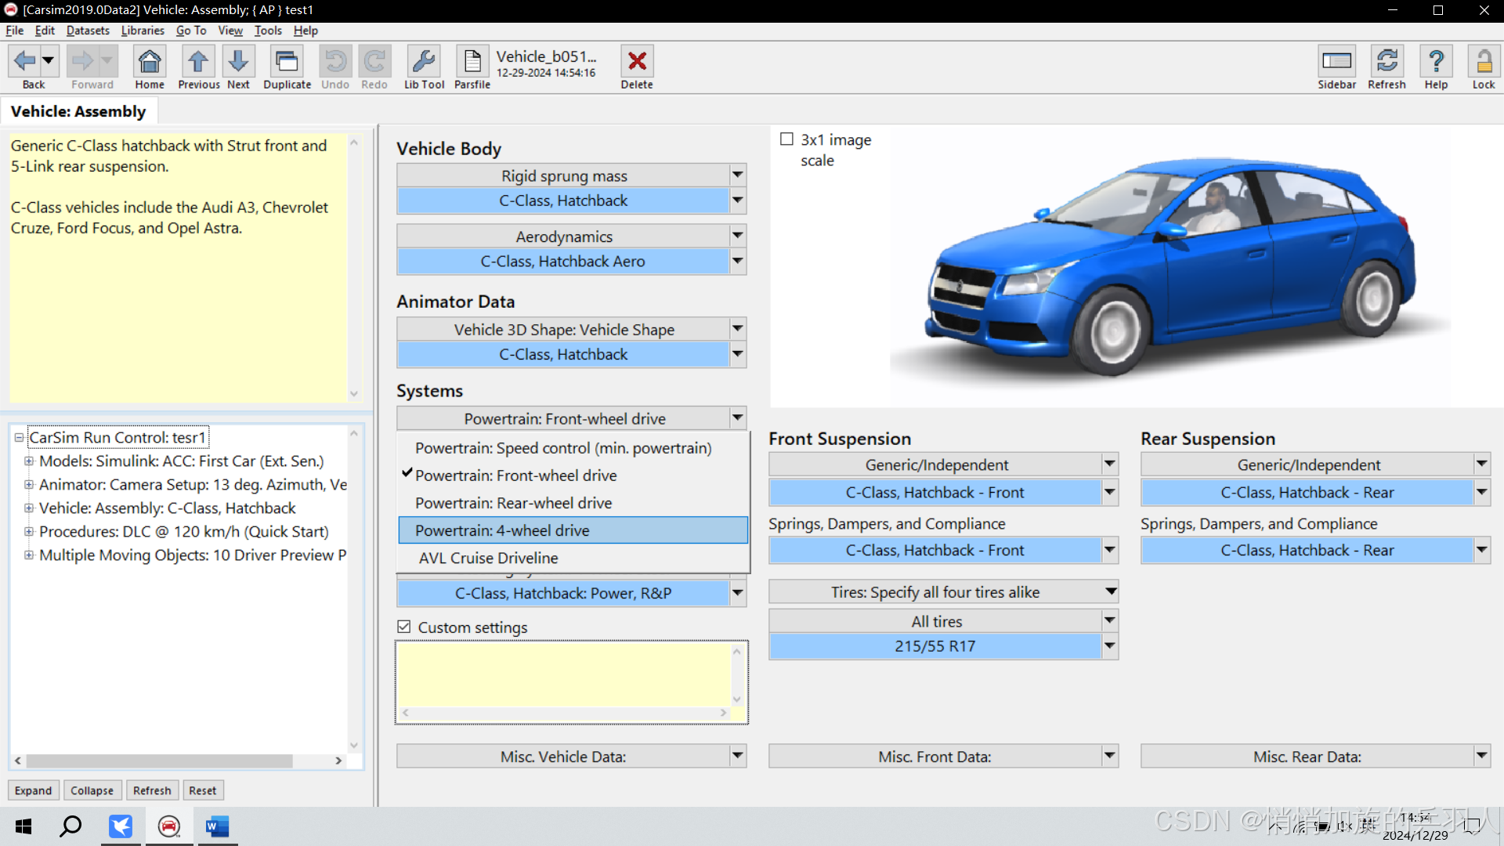Open the Parsfile document icon
Screen dimensions: 1504x846
(472, 62)
